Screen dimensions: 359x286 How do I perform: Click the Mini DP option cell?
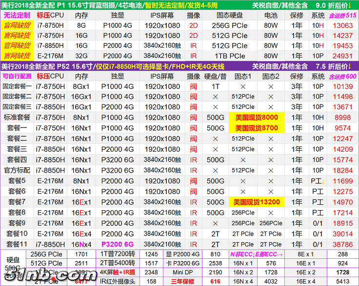180,272
